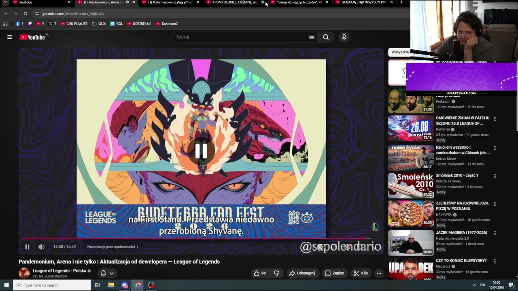Open the on-screen keyboard in search box
Screen dimensions: 518x291
(312, 37)
